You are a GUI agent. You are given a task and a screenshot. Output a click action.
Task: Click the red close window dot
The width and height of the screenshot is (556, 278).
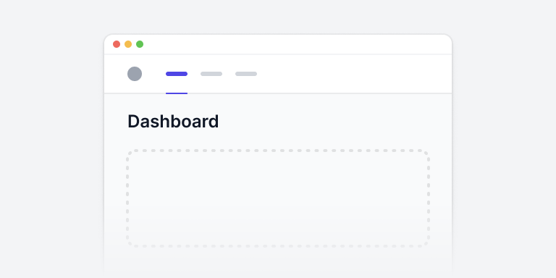click(x=117, y=44)
